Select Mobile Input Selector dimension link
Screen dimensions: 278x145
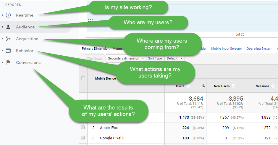coord(227,49)
